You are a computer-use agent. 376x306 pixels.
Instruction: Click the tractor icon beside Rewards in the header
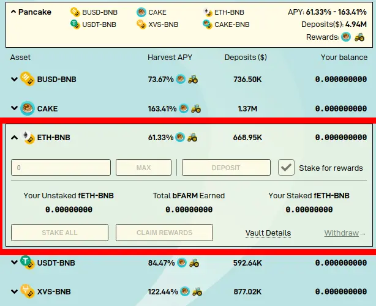pos(359,37)
